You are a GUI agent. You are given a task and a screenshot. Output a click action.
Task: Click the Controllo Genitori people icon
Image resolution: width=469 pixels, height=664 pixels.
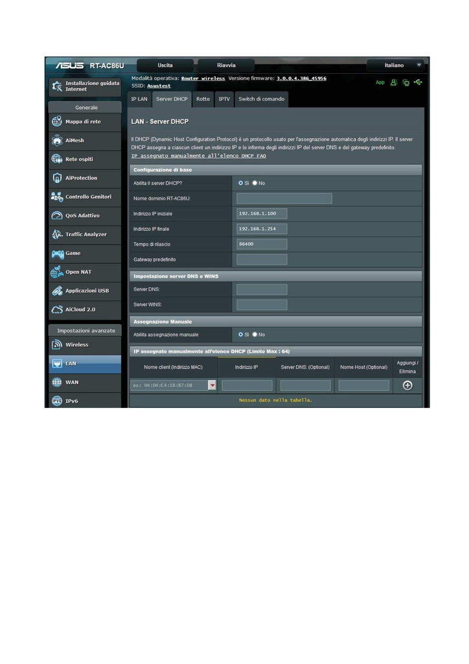point(56,196)
